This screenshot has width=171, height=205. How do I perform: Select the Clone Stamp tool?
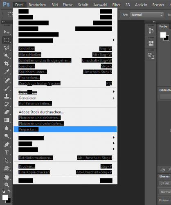point(7,96)
